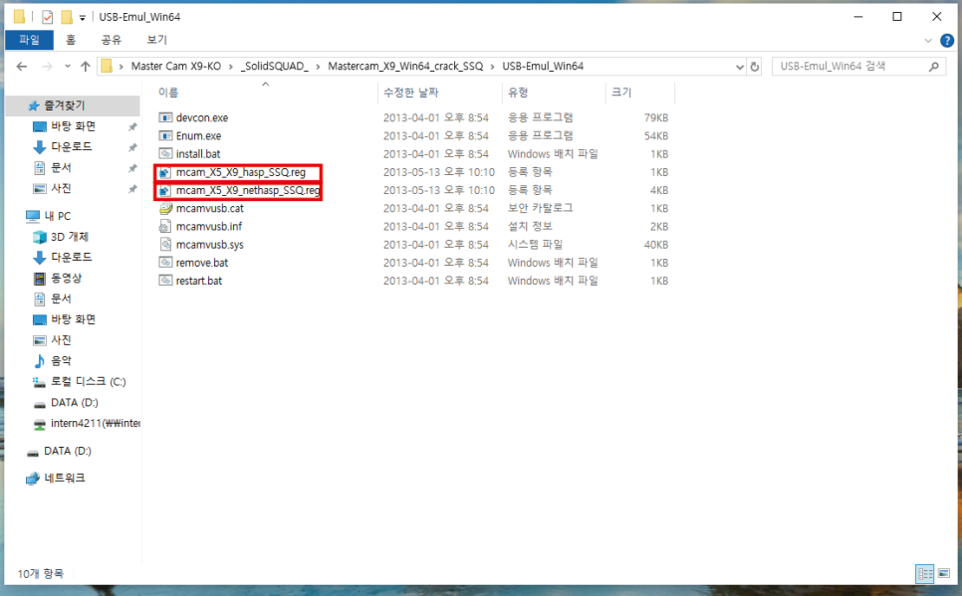The height and width of the screenshot is (596, 962).
Task: Open 3D 개체 folder
Action: 70,237
